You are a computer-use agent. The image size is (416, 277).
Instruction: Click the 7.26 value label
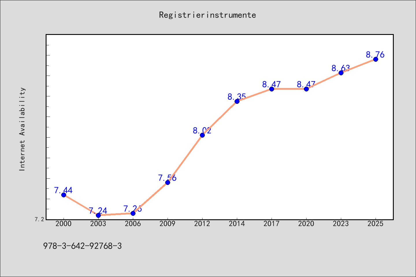[133, 208]
